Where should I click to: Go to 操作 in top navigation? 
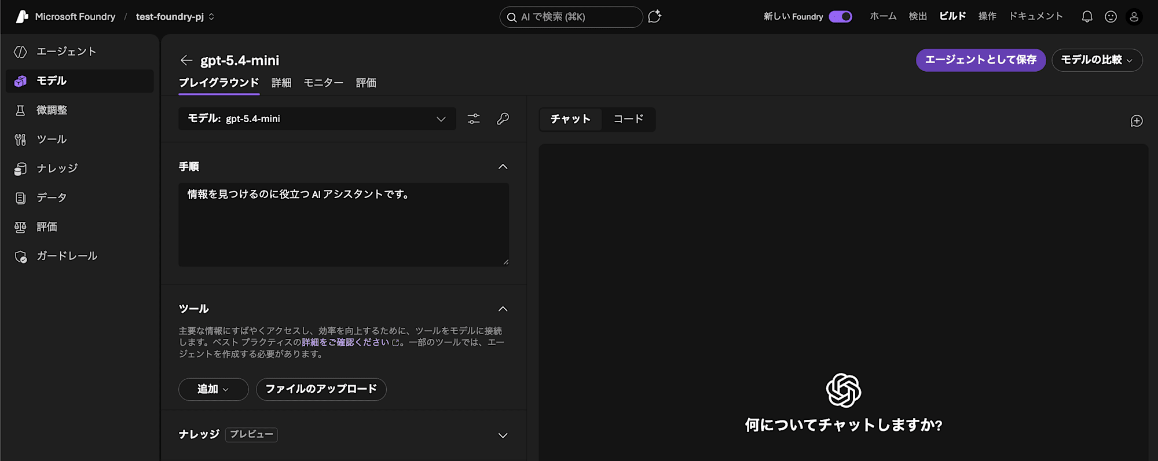point(987,16)
